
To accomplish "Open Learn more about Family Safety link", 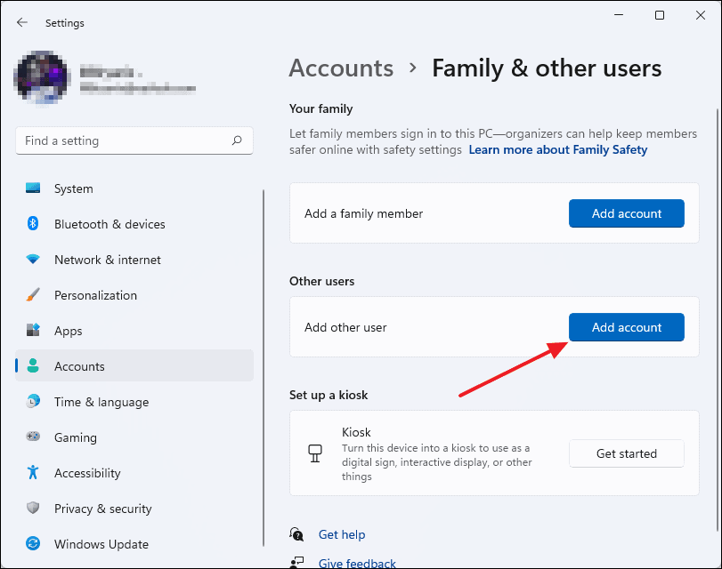I will coord(557,149).
